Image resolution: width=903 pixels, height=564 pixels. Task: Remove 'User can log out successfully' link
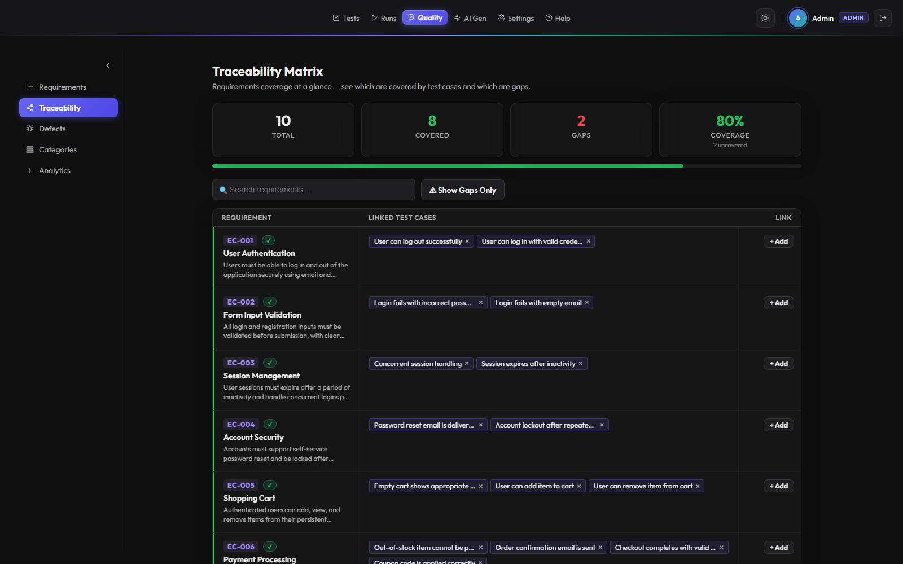pyautogui.click(x=467, y=241)
